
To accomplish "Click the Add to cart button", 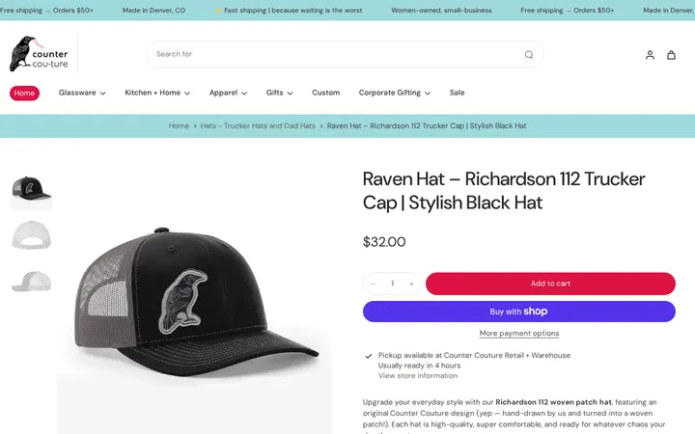I will pos(550,284).
